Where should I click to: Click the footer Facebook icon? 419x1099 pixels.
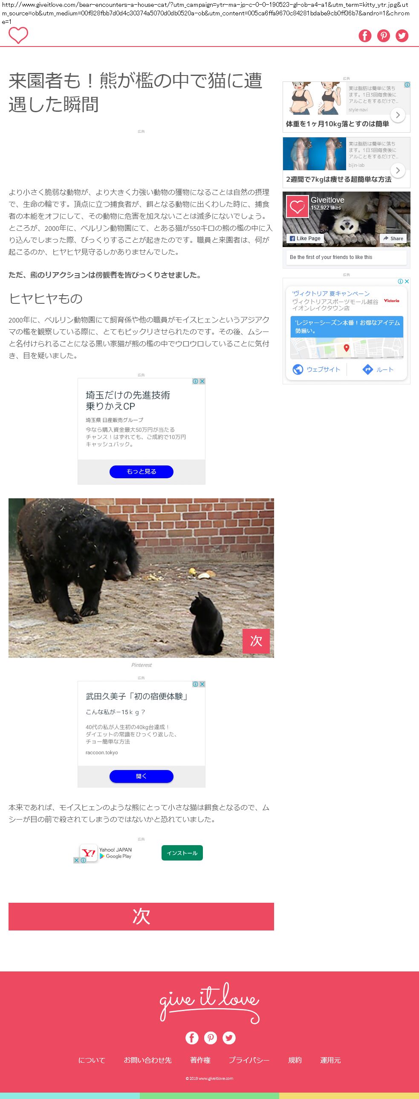pyautogui.click(x=192, y=1038)
